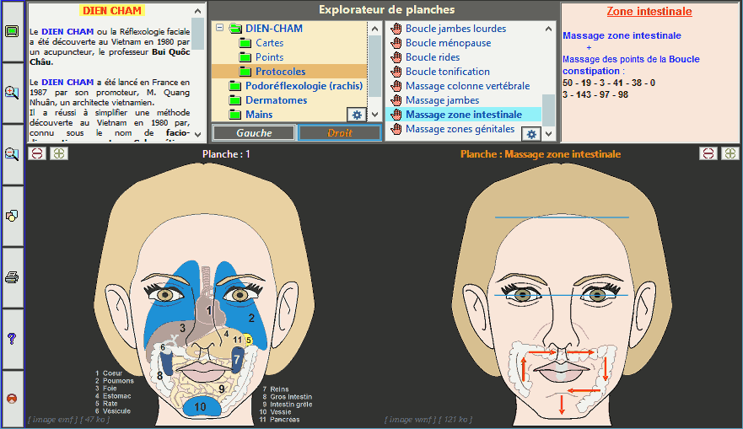The image size is (743, 429).
Task: Click the printer icon in the sidebar
Action: tap(12, 277)
